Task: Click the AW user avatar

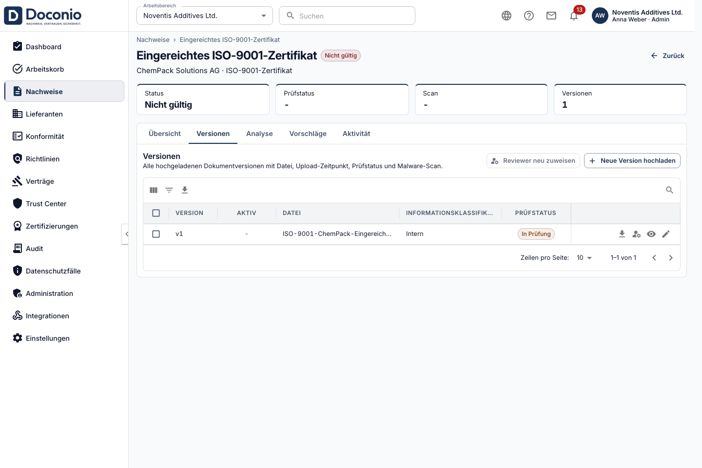Action: (600, 16)
